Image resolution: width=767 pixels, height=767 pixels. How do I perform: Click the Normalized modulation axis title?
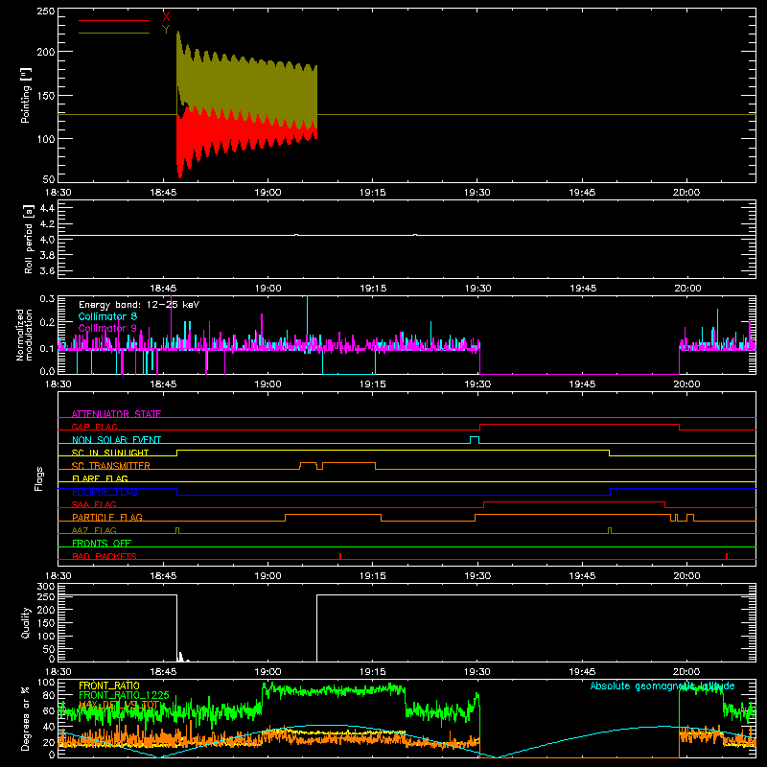[x=25, y=335]
